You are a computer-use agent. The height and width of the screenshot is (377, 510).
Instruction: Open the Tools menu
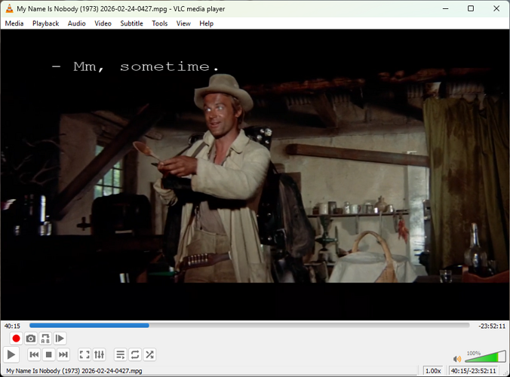pyautogui.click(x=160, y=23)
